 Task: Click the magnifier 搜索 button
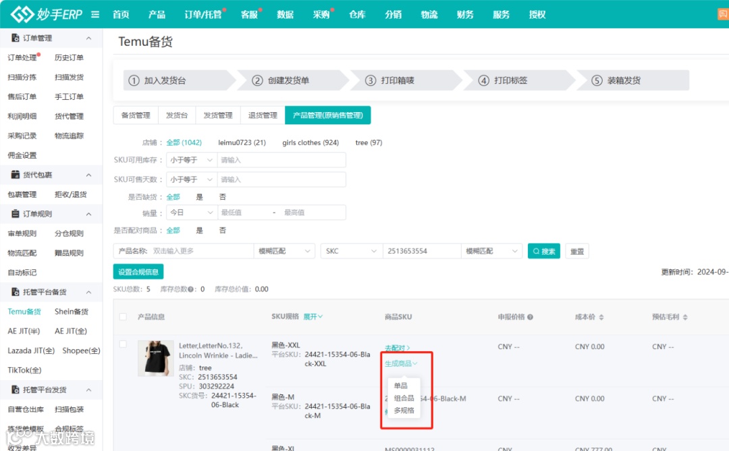[x=543, y=251]
